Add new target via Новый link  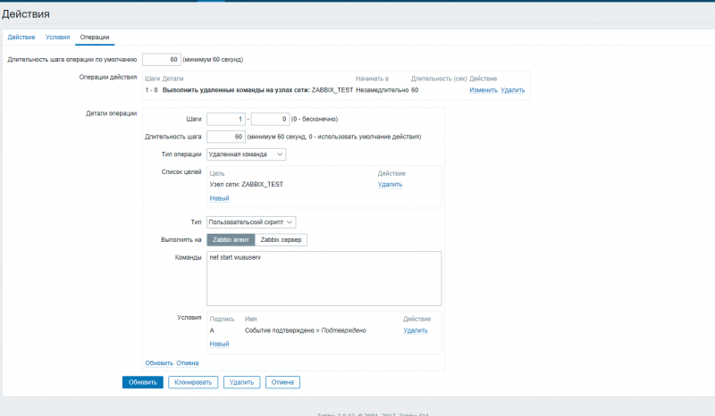pyautogui.click(x=219, y=198)
